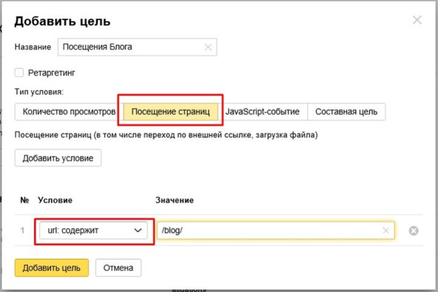Select Составная цель condition type
The image size is (438, 292).
point(346,112)
